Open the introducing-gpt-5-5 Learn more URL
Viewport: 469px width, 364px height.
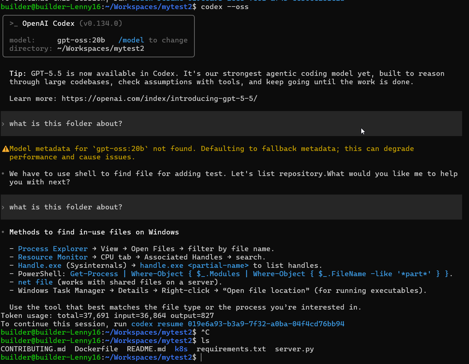click(159, 98)
